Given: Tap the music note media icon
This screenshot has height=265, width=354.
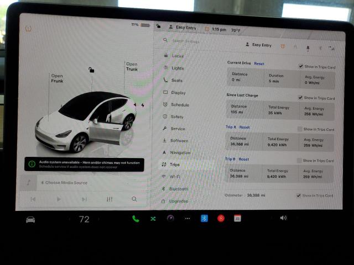Looking at the screenshot, I should 28,183.
